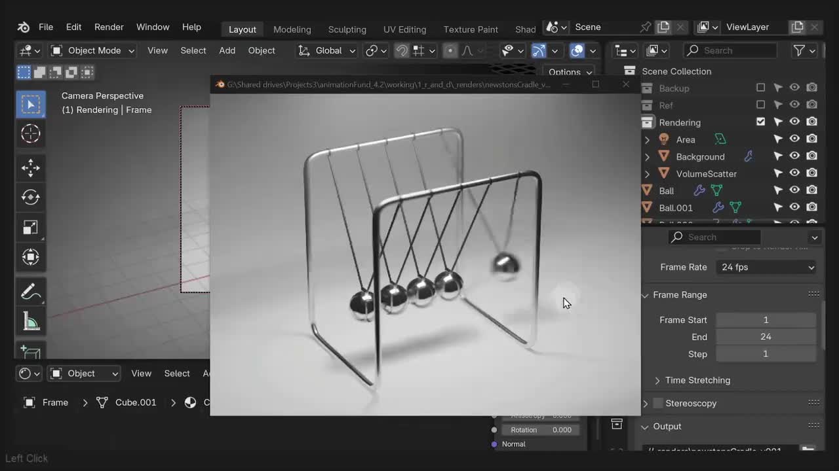Switch to the UV Editing workspace tab
The image size is (839, 471).
pos(404,29)
